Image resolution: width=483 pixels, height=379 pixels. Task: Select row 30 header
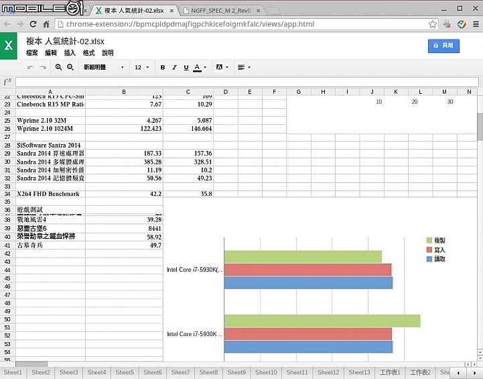pyautogui.click(x=7, y=162)
